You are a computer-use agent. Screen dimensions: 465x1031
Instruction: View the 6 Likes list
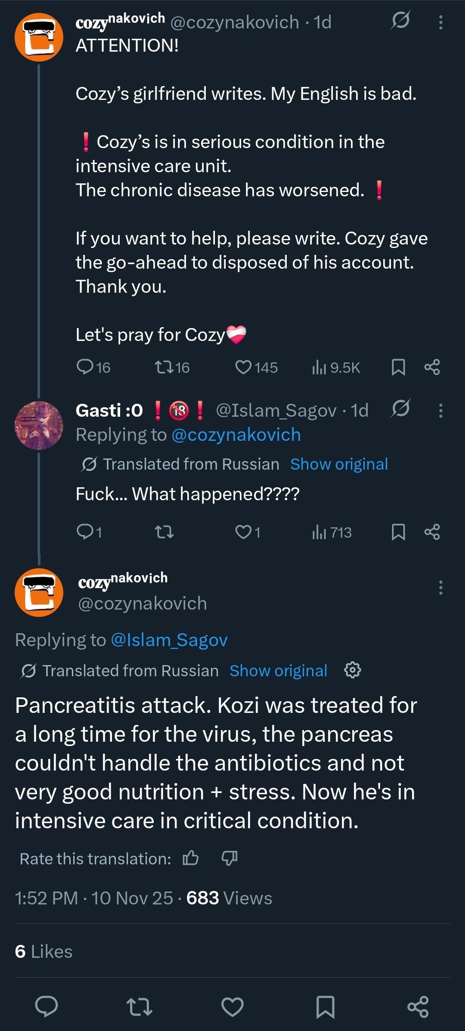[x=43, y=952]
